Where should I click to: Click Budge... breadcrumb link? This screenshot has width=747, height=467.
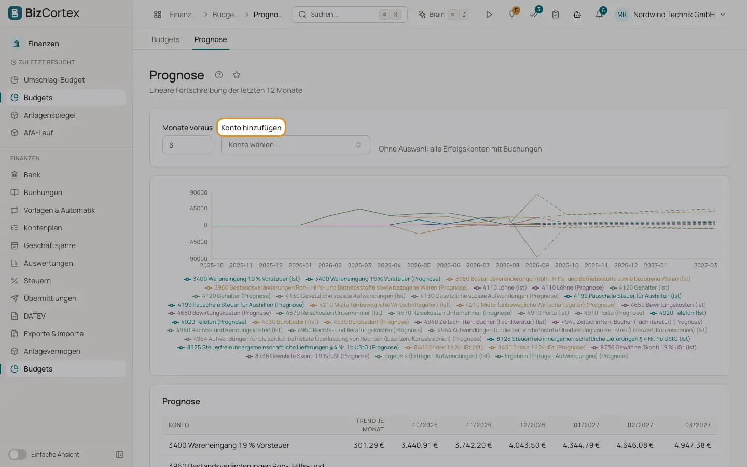point(226,15)
